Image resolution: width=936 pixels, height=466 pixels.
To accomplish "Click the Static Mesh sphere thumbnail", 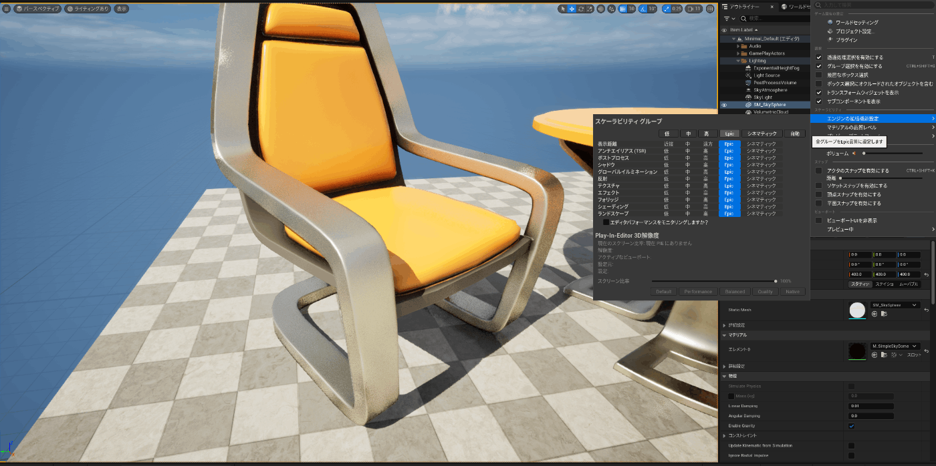I will pos(856,310).
